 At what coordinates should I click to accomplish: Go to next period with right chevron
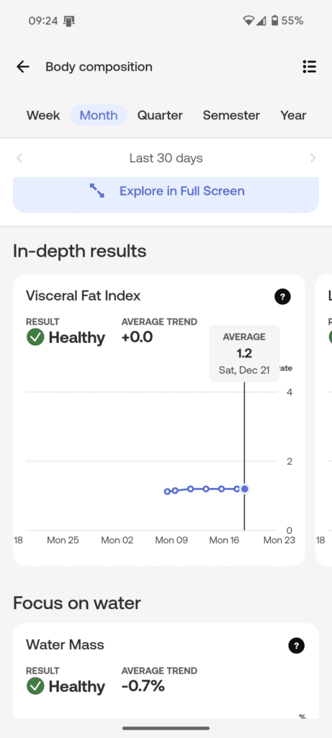click(313, 158)
